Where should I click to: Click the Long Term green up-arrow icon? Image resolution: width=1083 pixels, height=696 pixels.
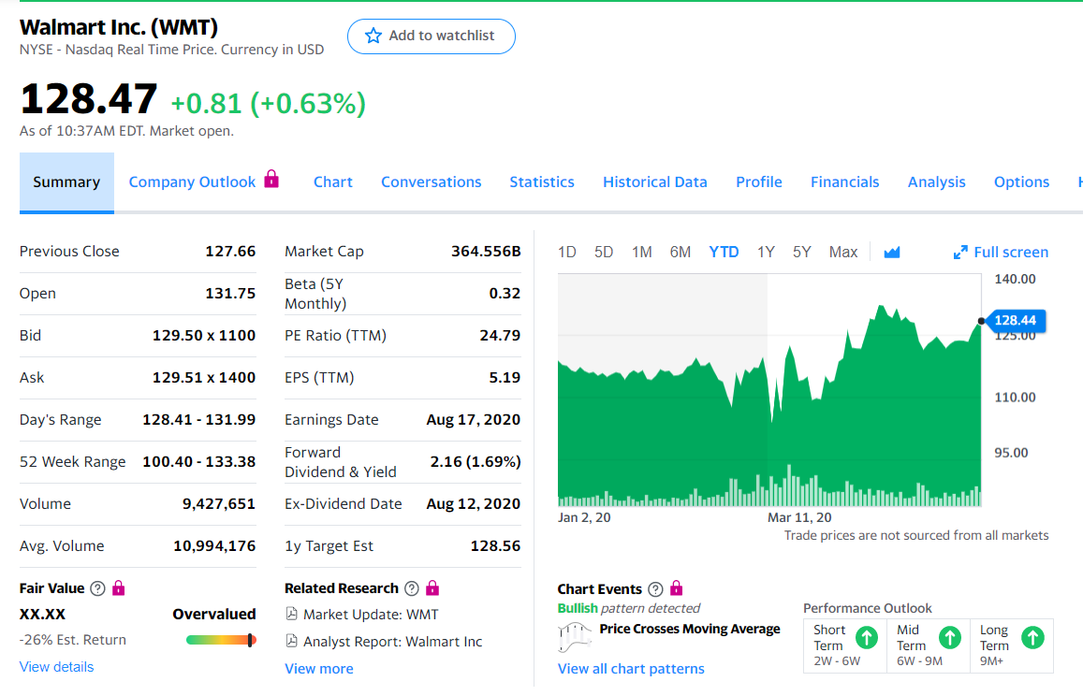tap(1032, 638)
